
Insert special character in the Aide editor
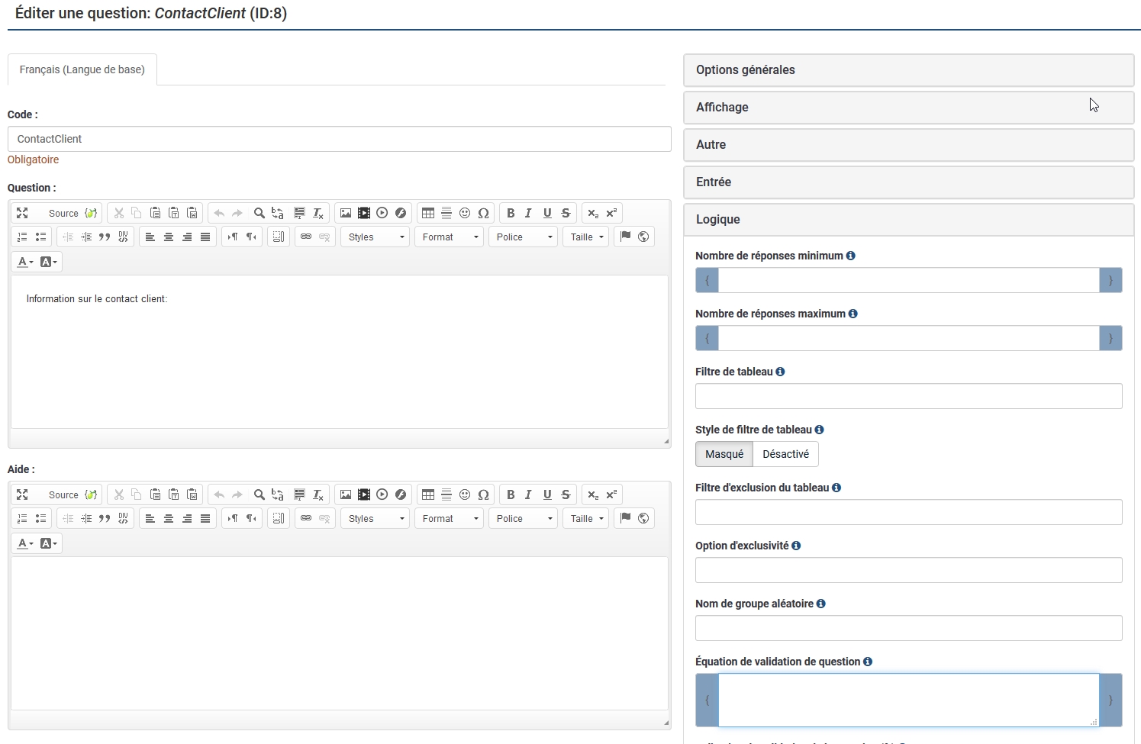(483, 495)
